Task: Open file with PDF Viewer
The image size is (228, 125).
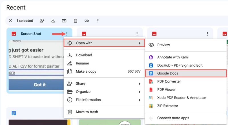Action: click(186, 89)
